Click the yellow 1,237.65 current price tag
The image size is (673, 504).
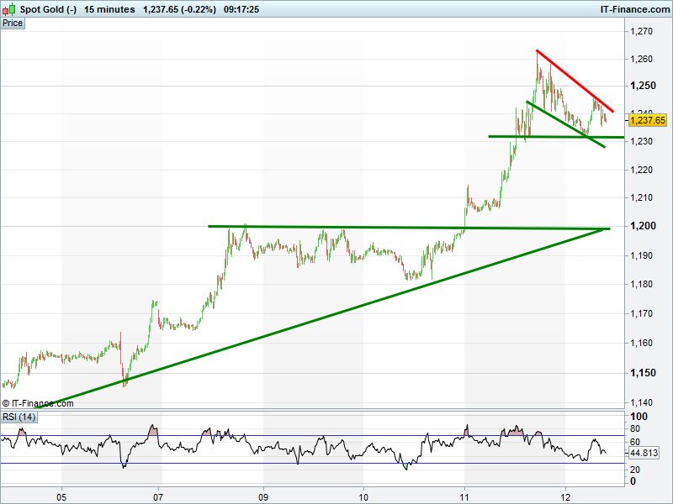click(648, 120)
